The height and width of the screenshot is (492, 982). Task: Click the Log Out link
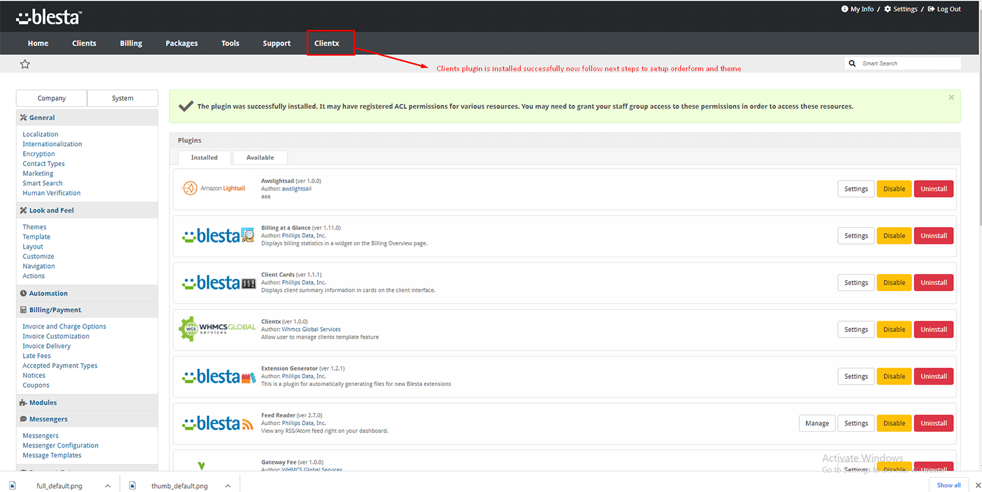coord(949,9)
